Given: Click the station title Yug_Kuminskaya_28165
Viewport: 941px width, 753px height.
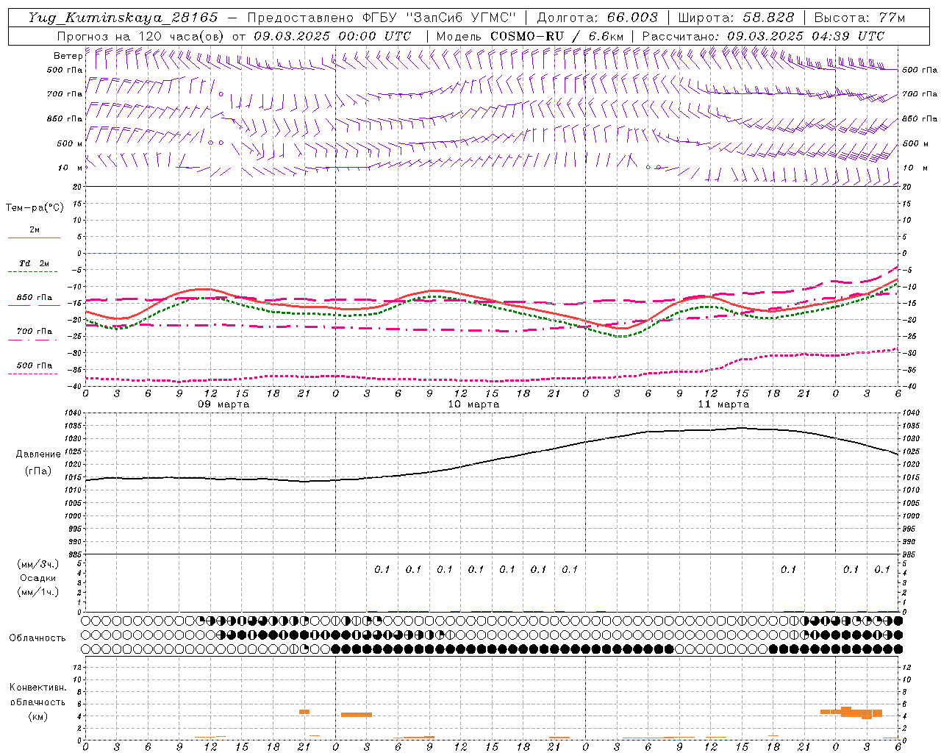Looking at the screenshot, I should click(x=123, y=18).
